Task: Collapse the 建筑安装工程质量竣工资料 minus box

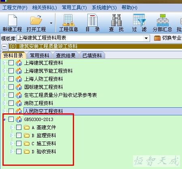Action: tap(4, 47)
